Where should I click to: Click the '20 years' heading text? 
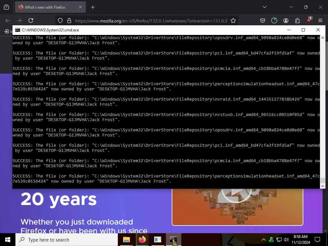pyautogui.click(x=59, y=199)
